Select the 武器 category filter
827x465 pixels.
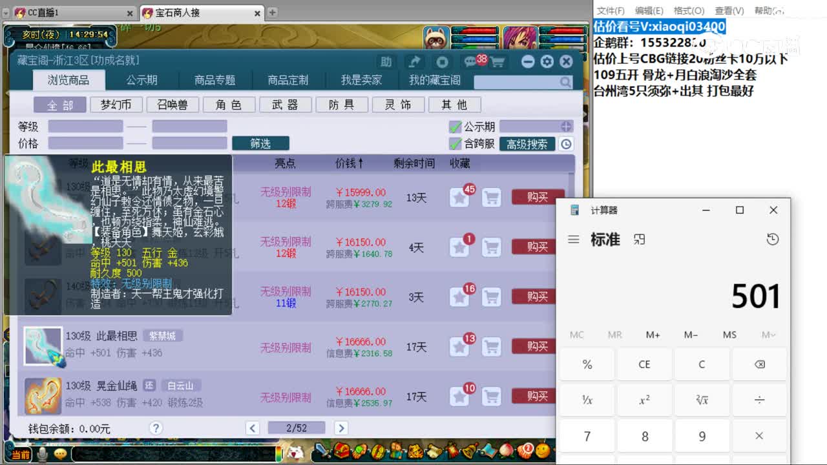[285, 105]
